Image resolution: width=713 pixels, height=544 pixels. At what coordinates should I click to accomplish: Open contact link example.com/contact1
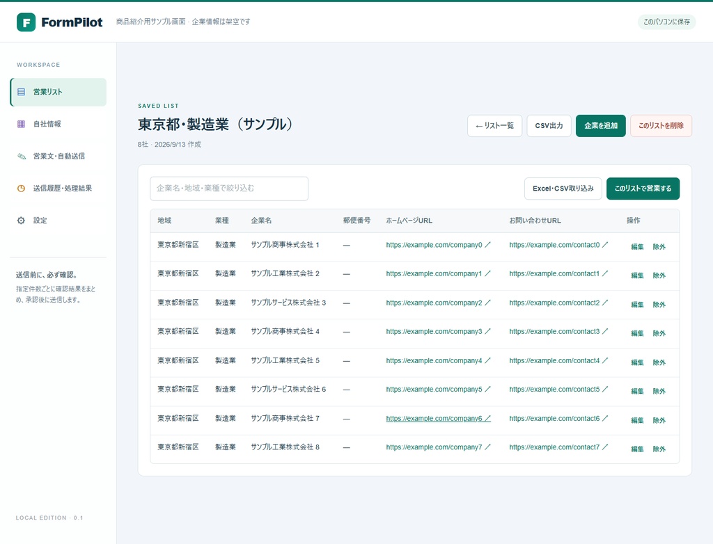point(559,273)
